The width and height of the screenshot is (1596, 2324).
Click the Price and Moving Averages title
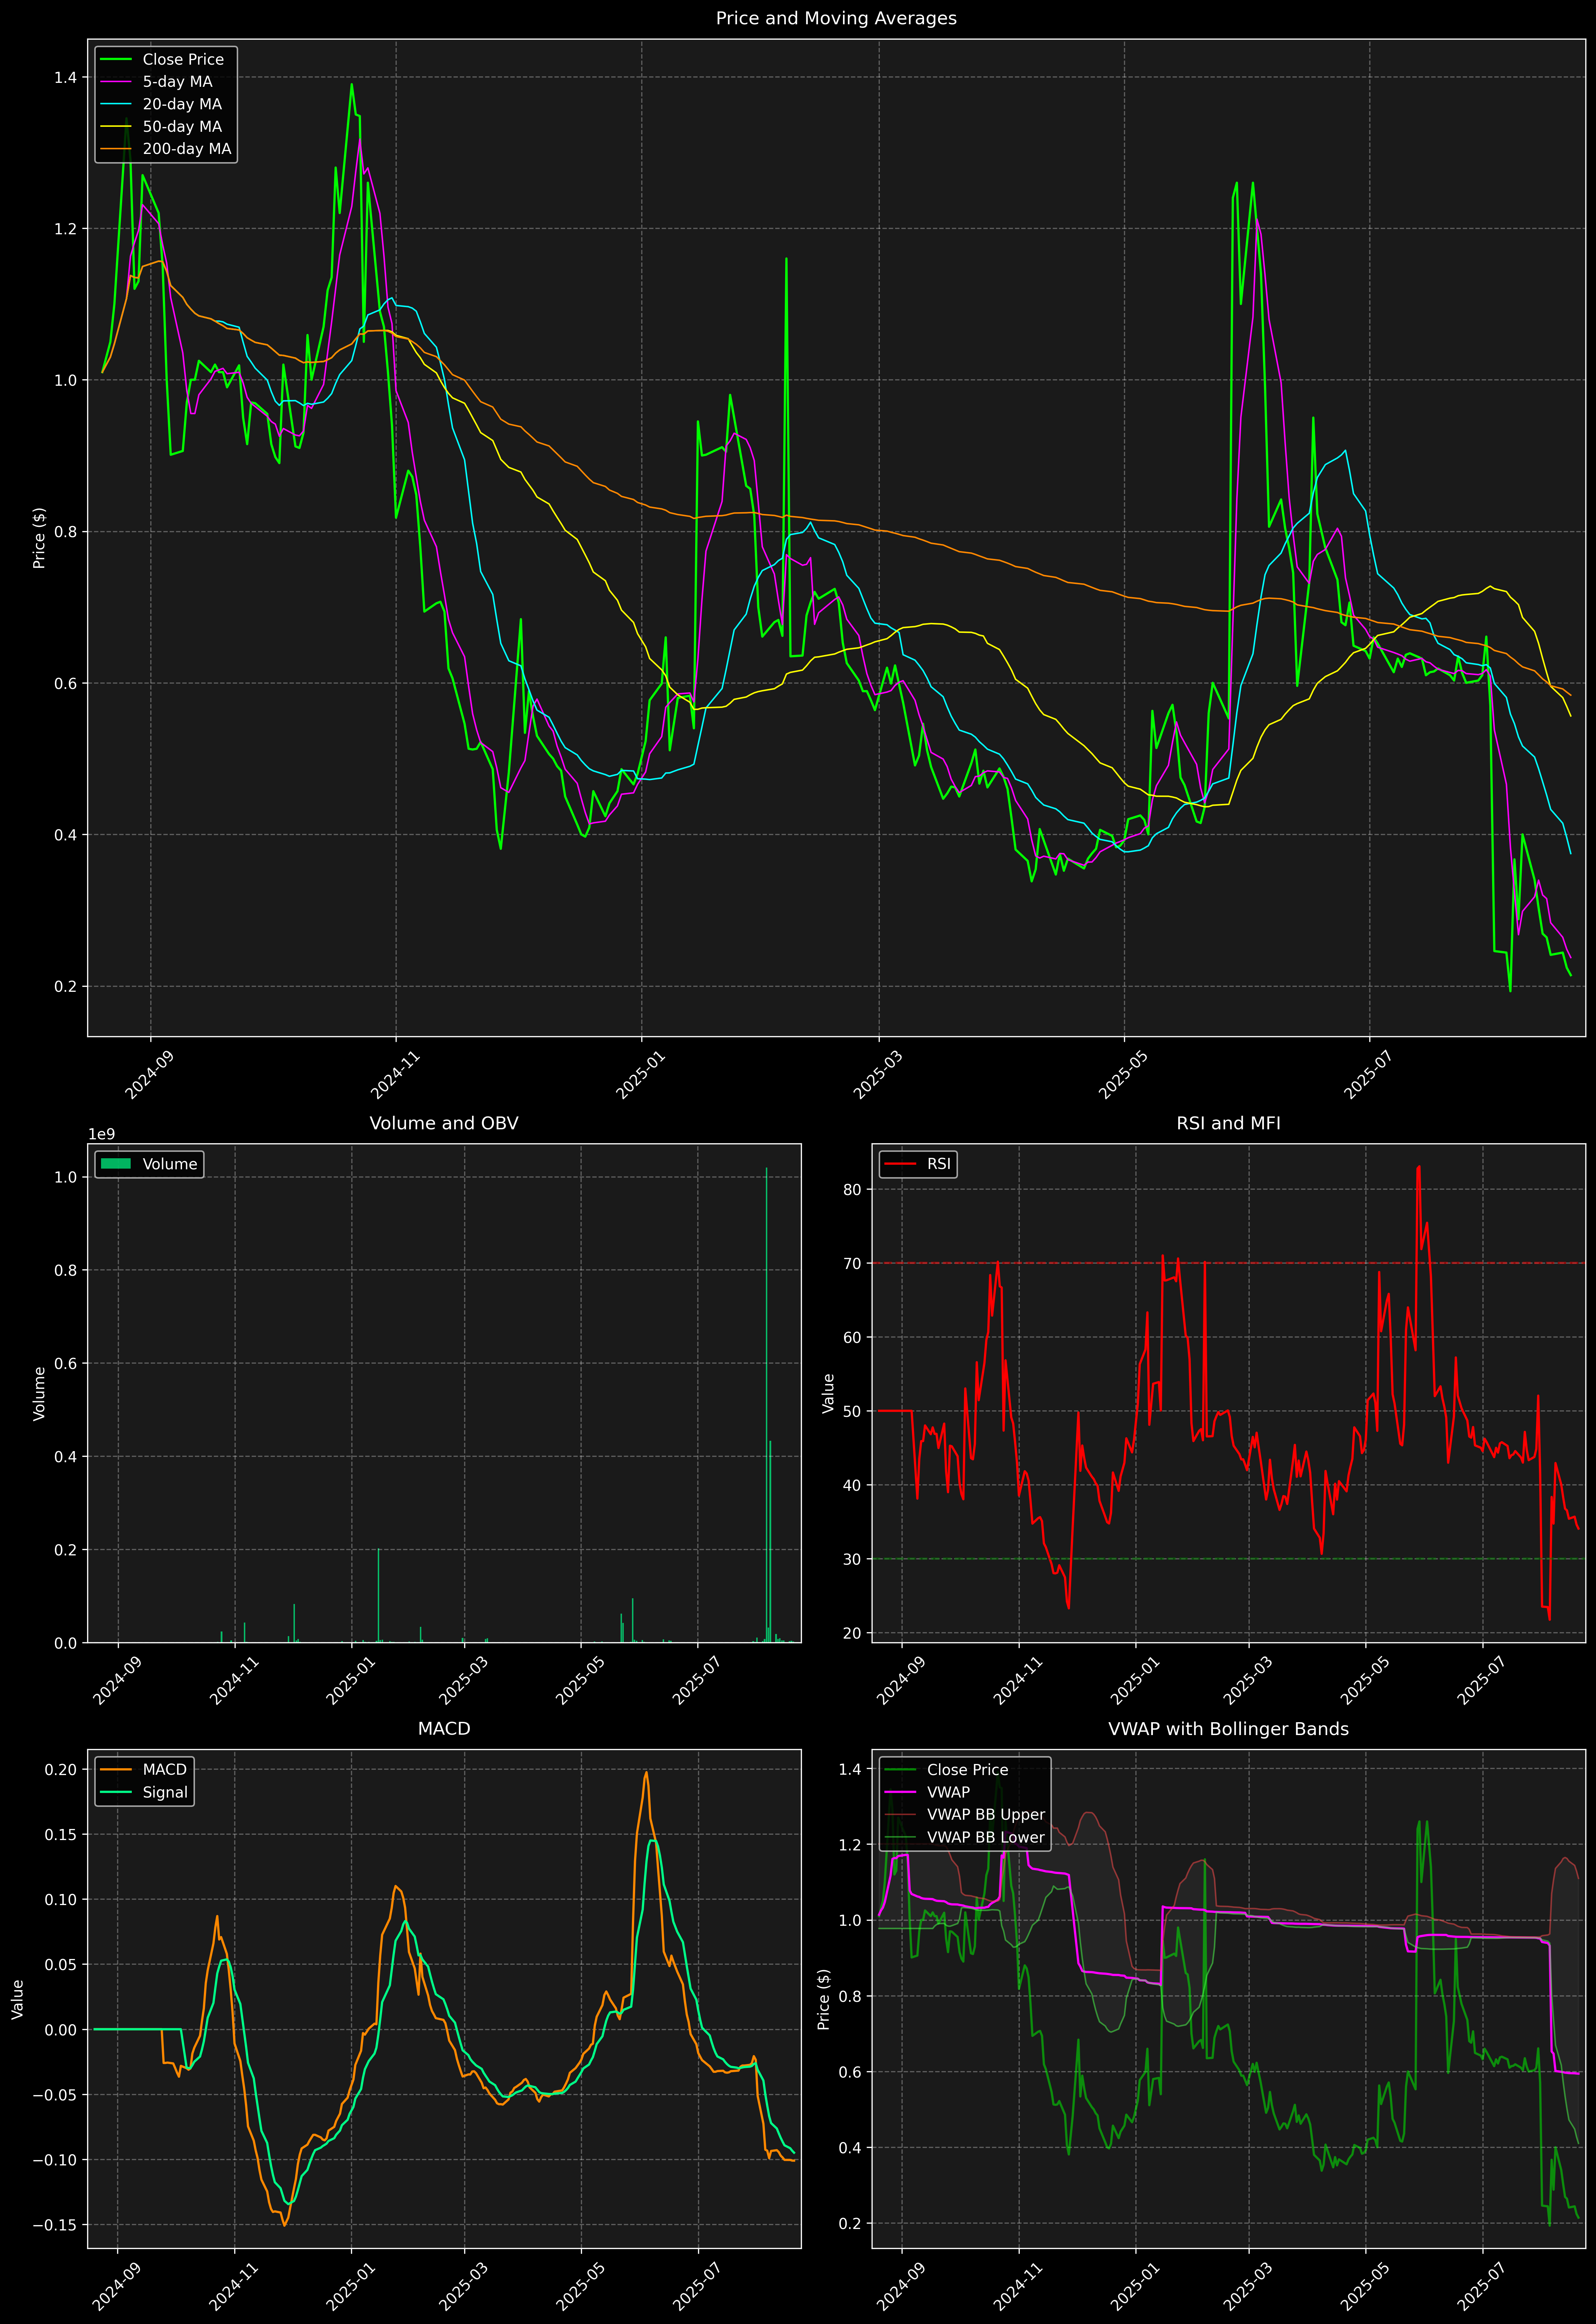(x=835, y=18)
